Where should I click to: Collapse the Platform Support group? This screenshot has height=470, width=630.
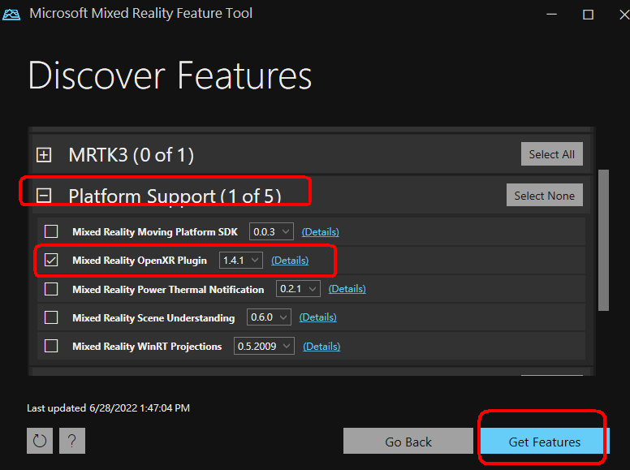(x=44, y=196)
